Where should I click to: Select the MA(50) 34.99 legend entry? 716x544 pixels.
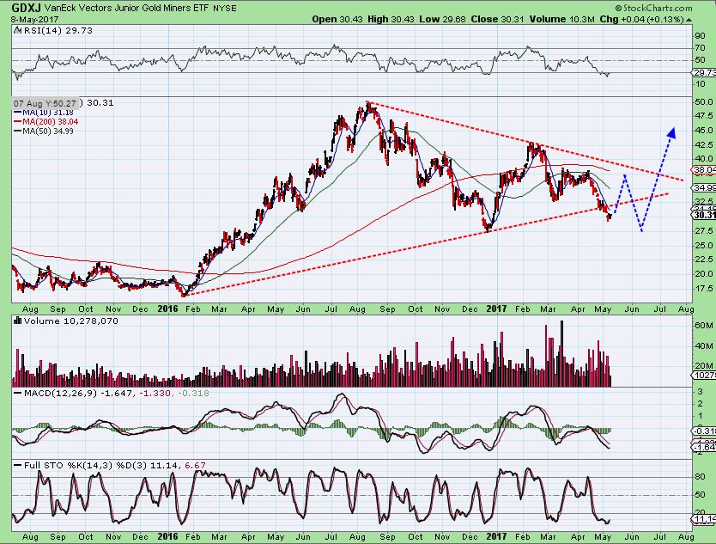[x=44, y=131]
